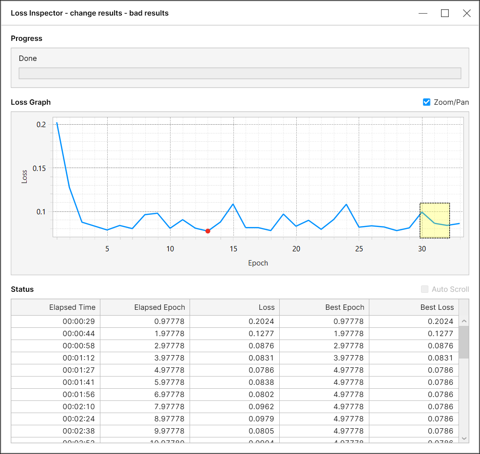Maximize the Loss Inspector window
The height and width of the screenshot is (454, 480).
pyautogui.click(x=445, y=13)
